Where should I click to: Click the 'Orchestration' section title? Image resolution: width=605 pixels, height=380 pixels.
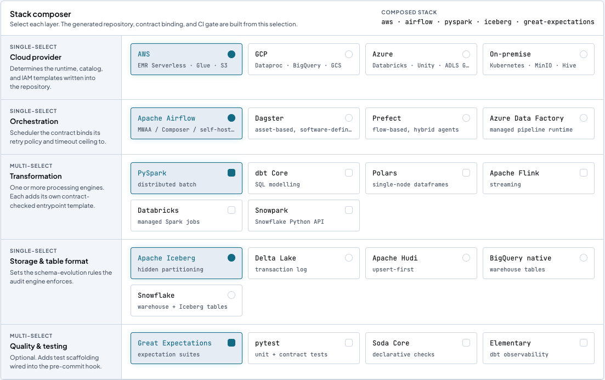pos(34,121)
